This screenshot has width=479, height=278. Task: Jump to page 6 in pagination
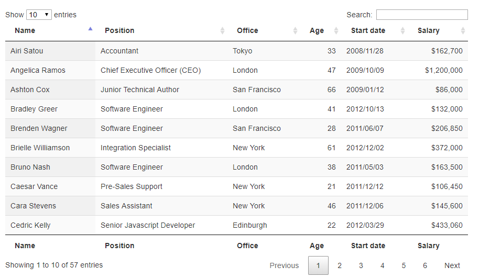coord(425,265)
